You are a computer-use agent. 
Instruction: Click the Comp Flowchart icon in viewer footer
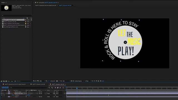tap(98, 81)
